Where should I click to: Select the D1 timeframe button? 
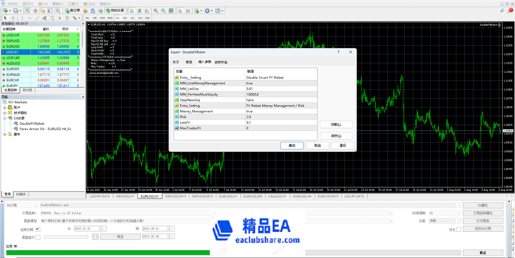[133, 18]
